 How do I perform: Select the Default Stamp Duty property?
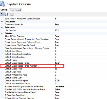(13, 78)
